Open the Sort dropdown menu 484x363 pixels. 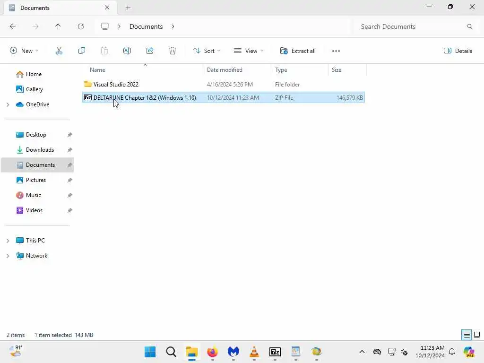(207, 51)
